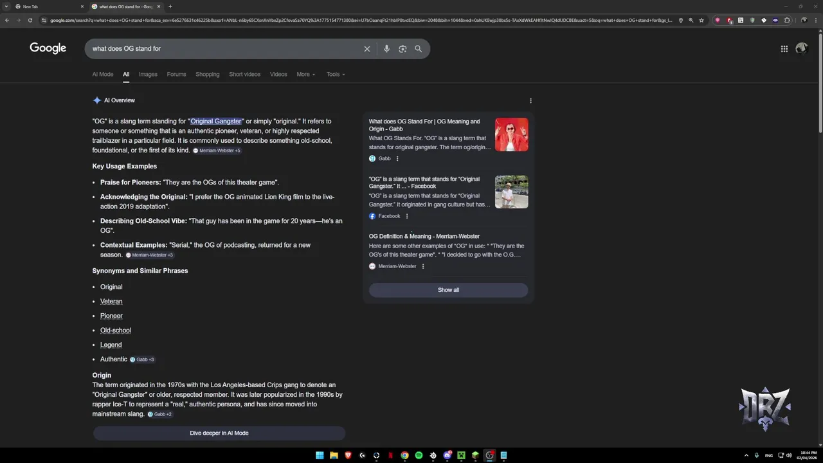Image resolution: width=823 pixels, height=463 pixels.
Task: Submit search with magnifier icon in search box
Action: pos(419,49)
